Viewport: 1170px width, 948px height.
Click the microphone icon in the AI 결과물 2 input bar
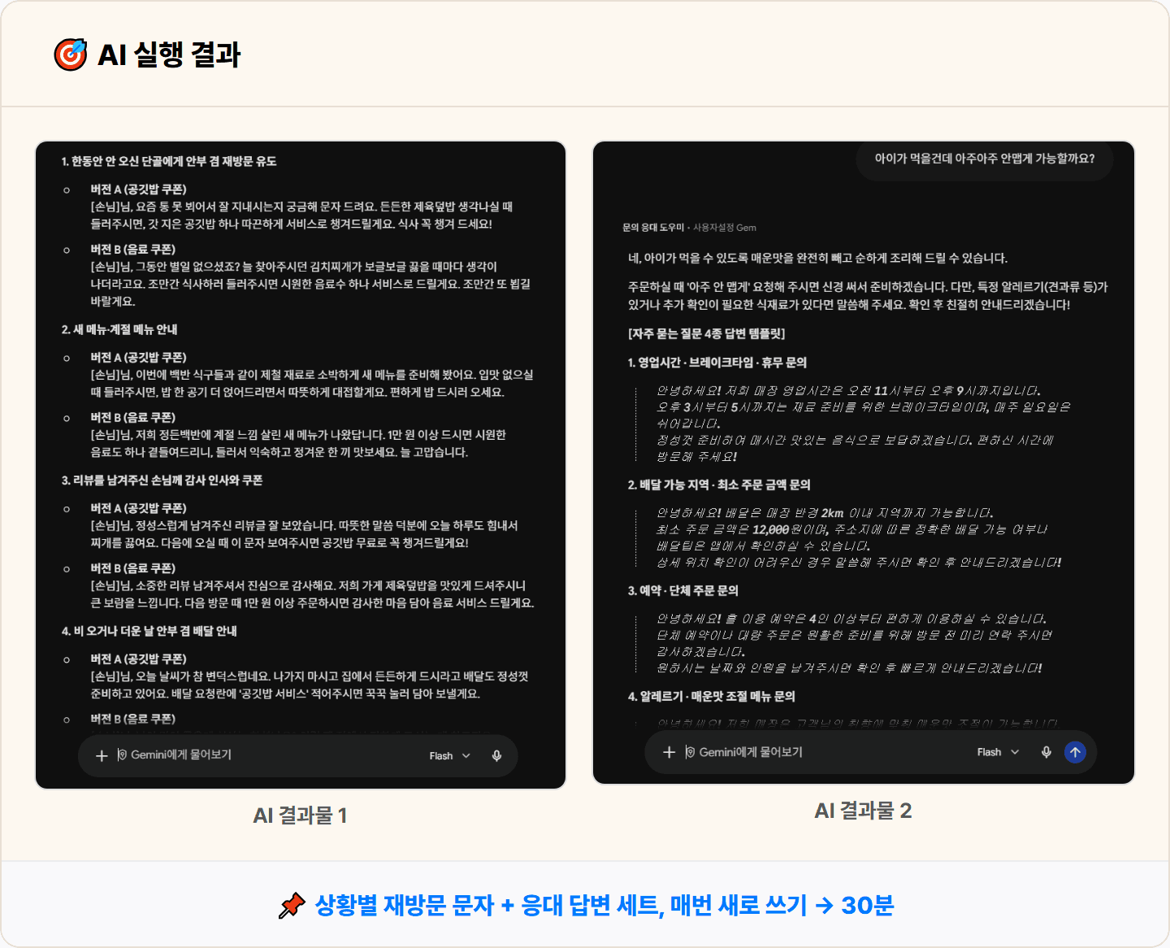[1046, 753]
